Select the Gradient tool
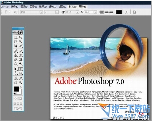The width and height of the screenshot is (152, 122). pyautogui.click(x=20, y=60)
